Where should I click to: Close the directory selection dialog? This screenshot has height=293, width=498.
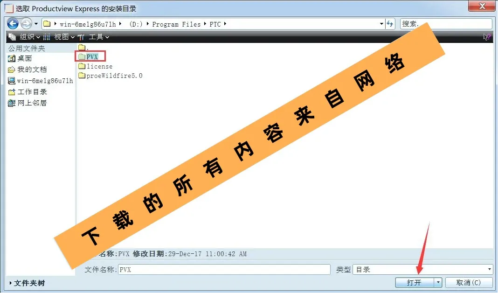(482, 6)
